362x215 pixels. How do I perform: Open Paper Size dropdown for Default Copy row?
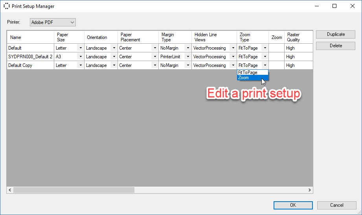pos(81,65)
